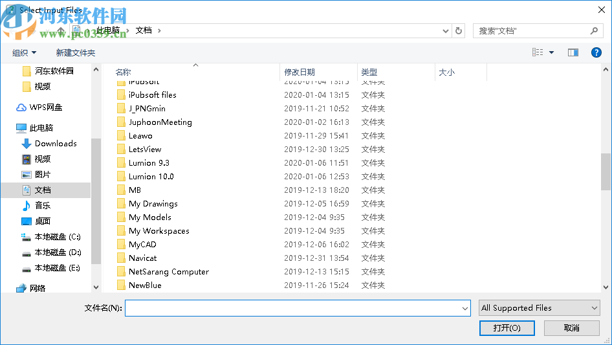Viewport: 612px width, 345px height.
Task: Open WPS网盘 in navigation pane
Action: [x=39, y=107]
